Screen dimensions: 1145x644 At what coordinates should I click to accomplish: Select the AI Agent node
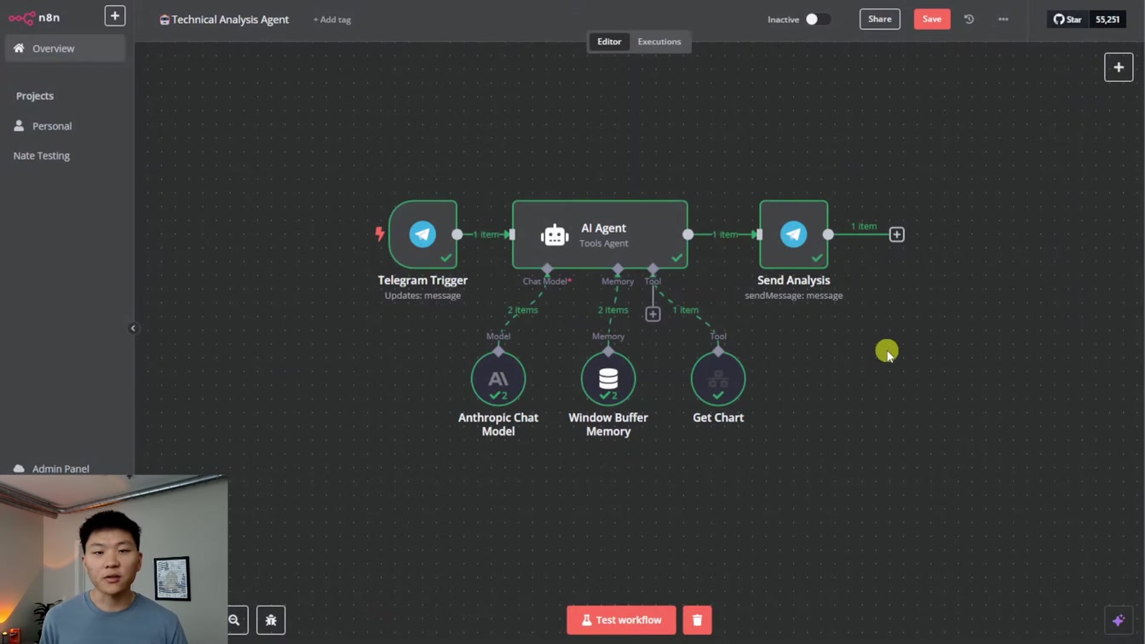[600, 234]
